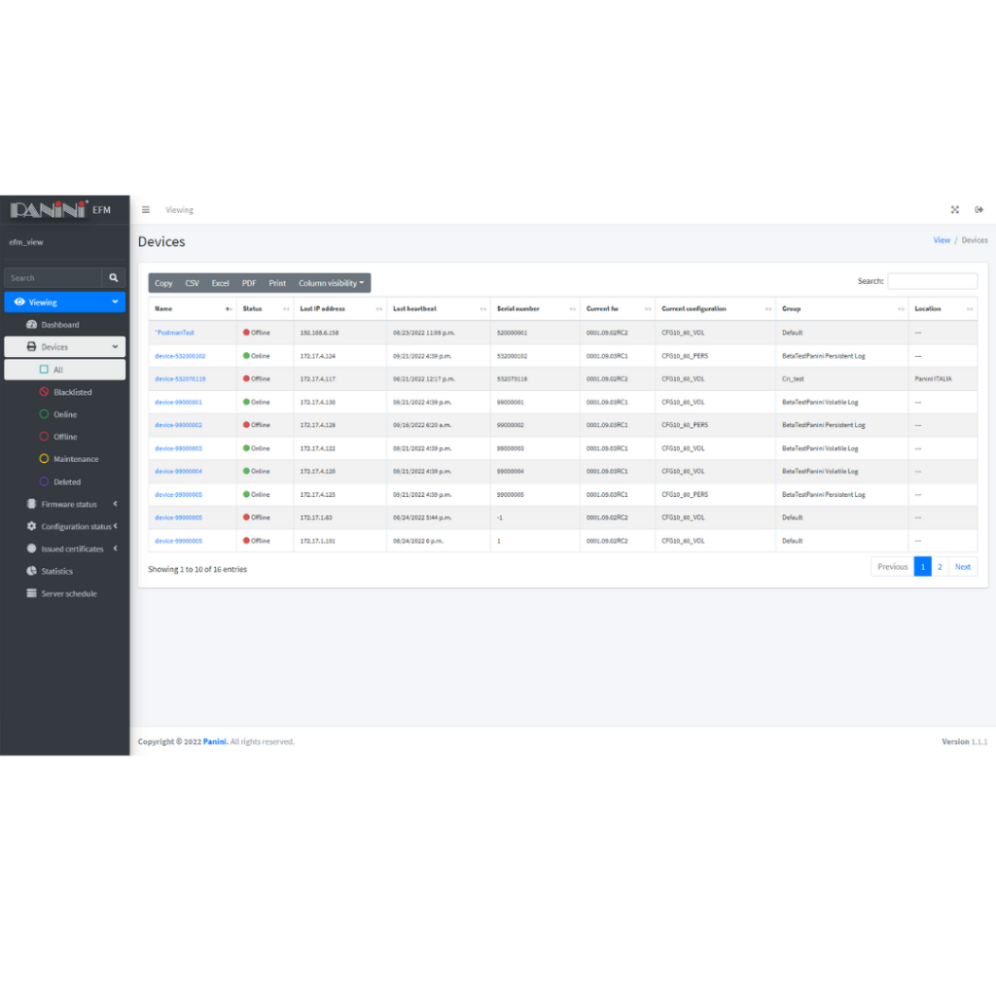Select the Blacklisted devices filter
996x996 pixels.
point(72,393)
